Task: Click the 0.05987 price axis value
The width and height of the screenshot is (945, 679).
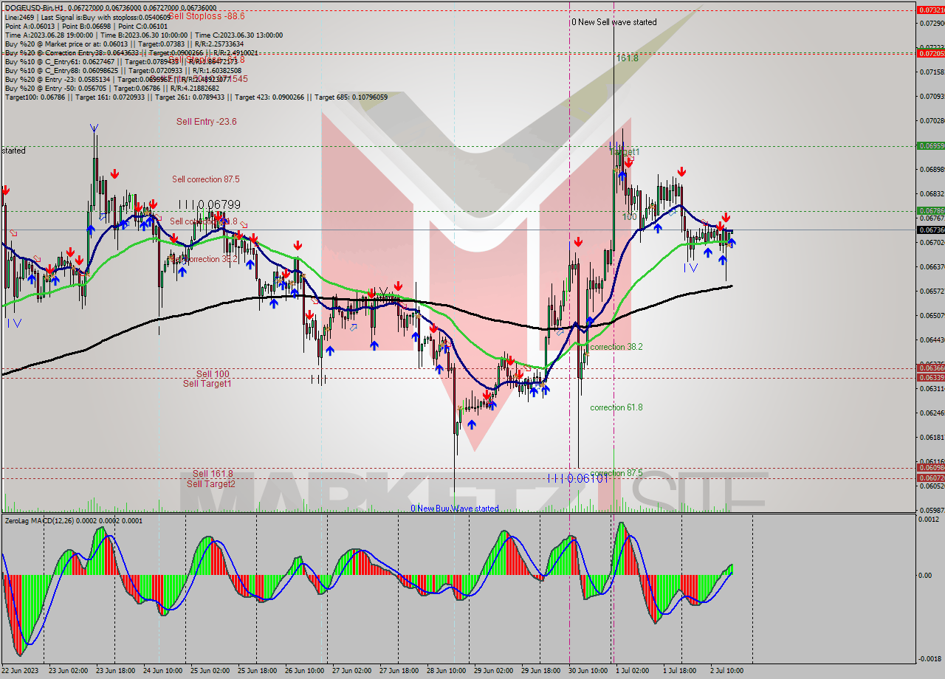Action: point(932,510)
